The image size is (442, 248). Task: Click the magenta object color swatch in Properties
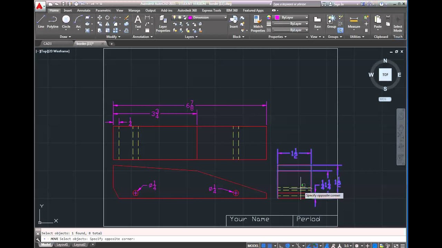click(x=277, y=18)
